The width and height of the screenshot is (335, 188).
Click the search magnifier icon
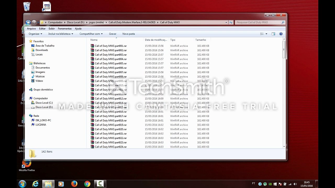283,22
